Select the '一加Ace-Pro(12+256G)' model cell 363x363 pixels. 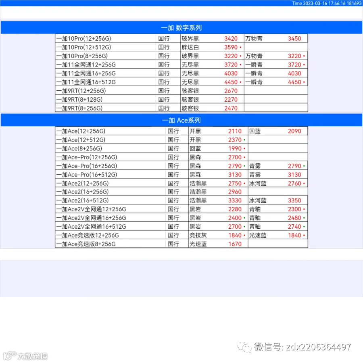coord(111,157)
